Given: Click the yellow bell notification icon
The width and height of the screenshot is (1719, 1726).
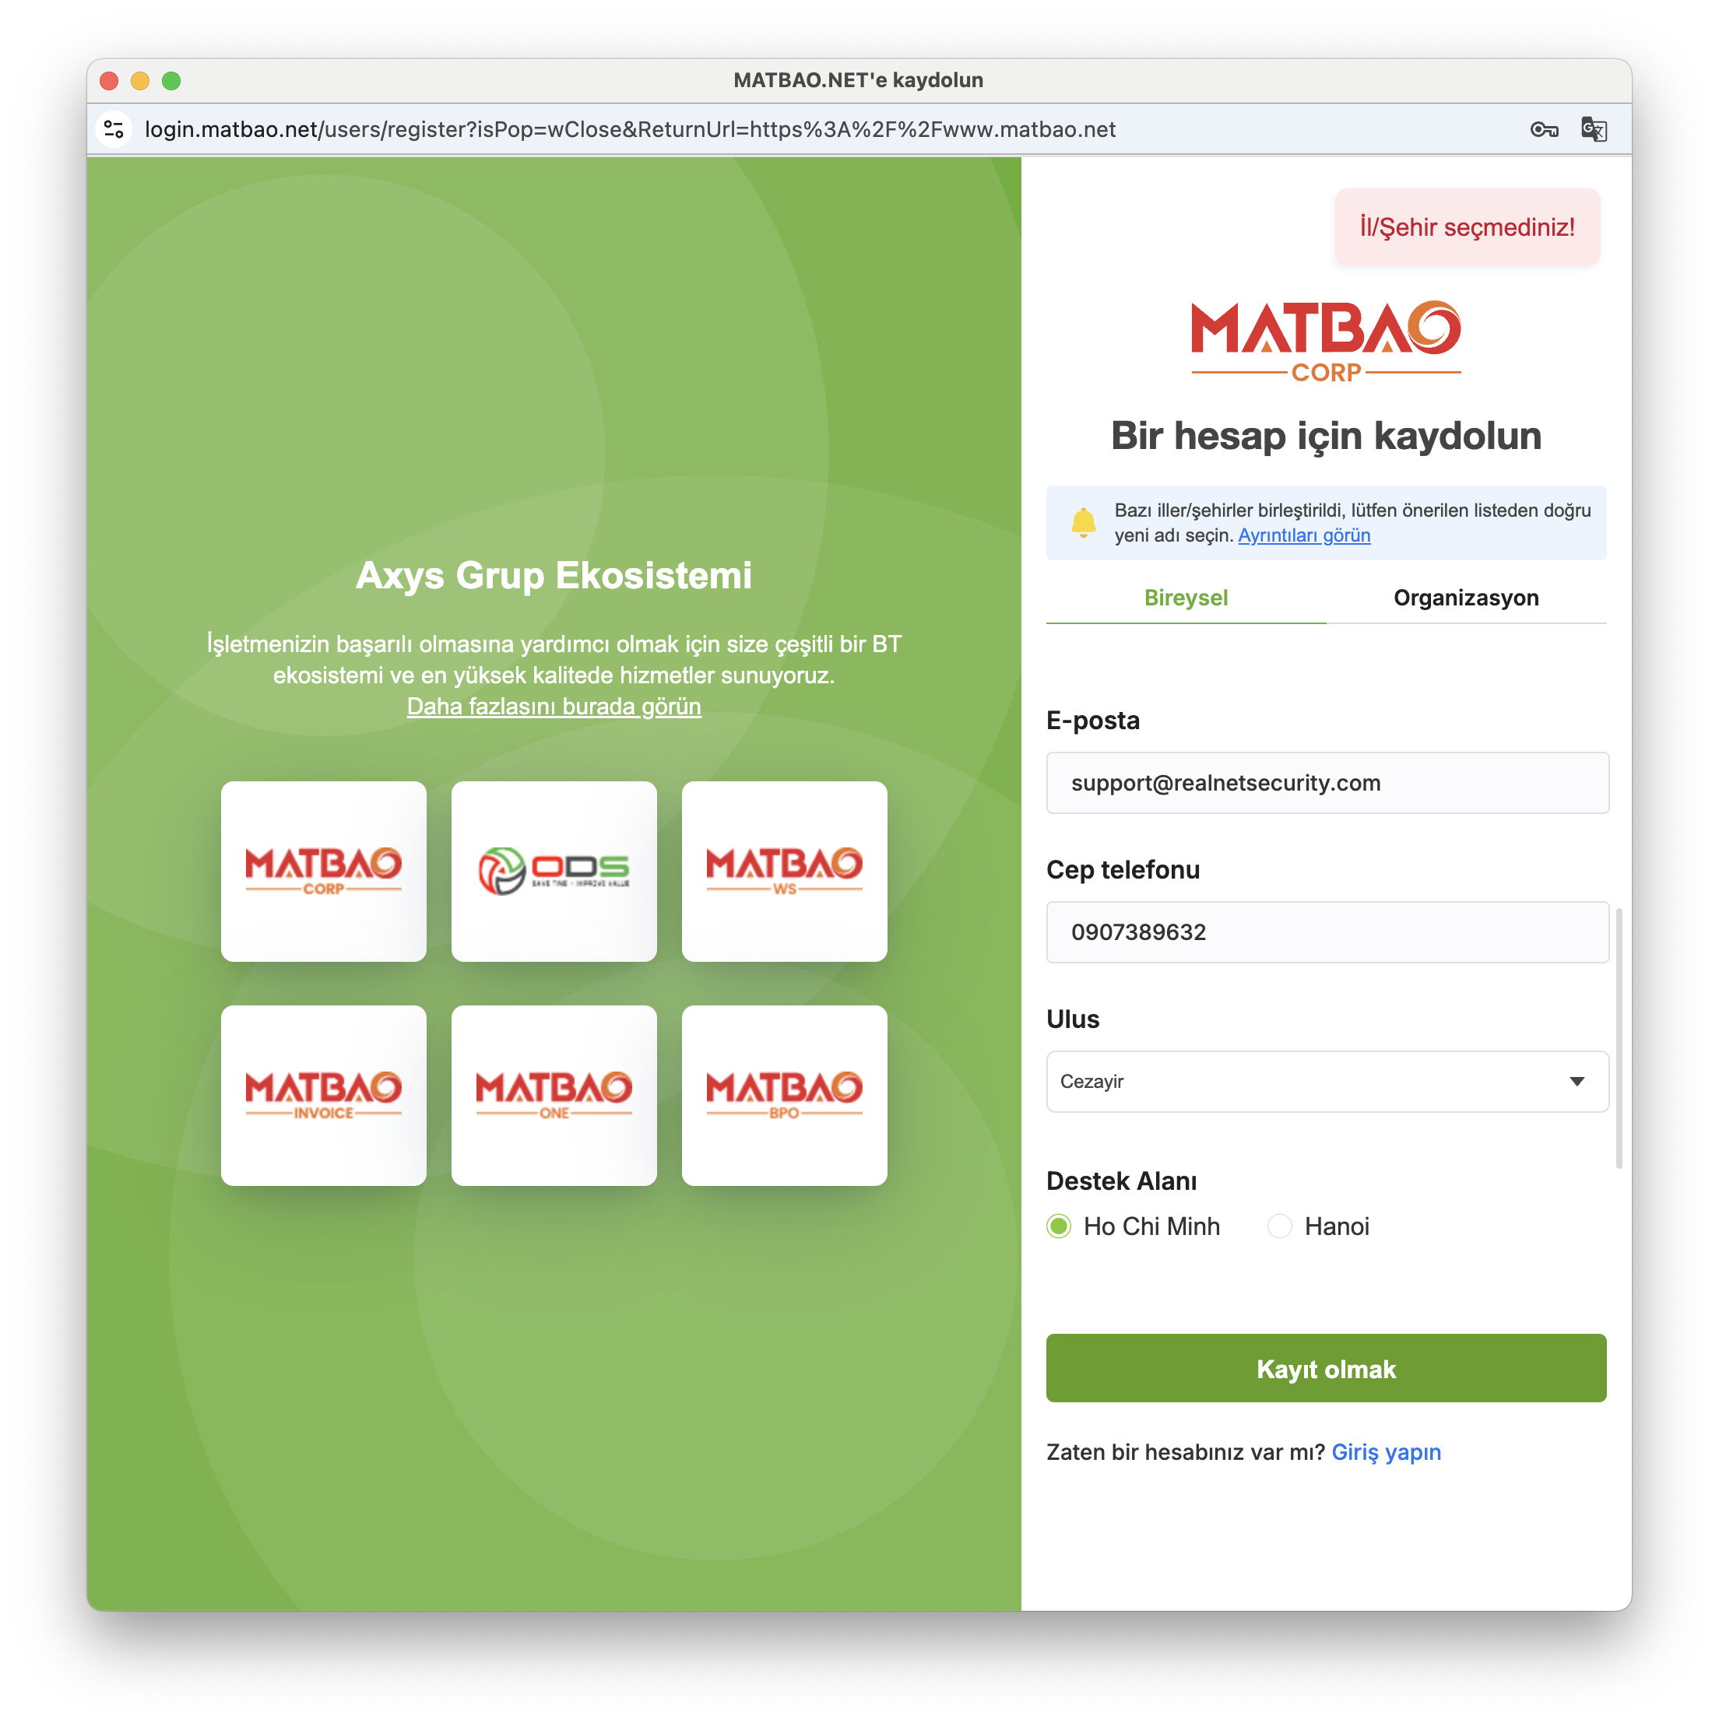Looking at the screenshot, I should 1084,521.
